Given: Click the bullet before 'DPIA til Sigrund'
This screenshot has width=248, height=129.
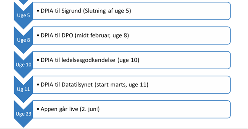Looking at the screenshot, I should pyautogui.click(x=38, y=11).
